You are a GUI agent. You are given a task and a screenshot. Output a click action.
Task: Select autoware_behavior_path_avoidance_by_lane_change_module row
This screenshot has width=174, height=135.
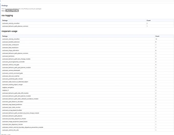[88, 113]
